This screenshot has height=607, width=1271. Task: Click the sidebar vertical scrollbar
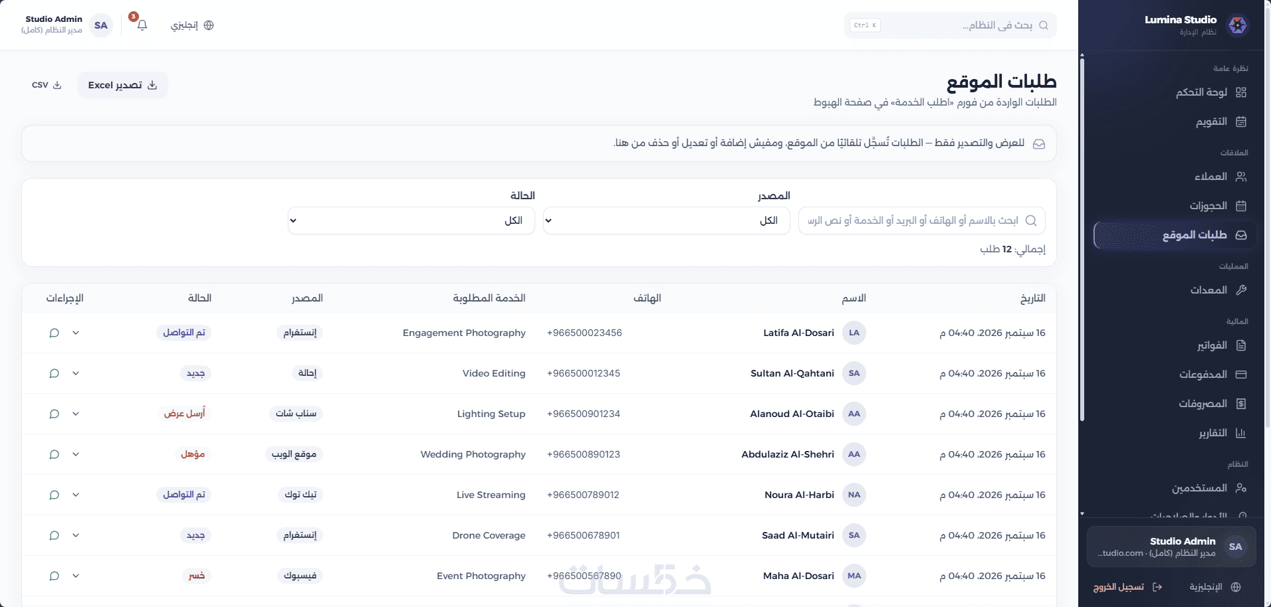[1082, 239]
